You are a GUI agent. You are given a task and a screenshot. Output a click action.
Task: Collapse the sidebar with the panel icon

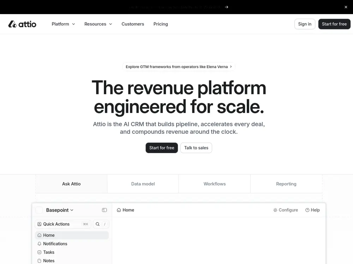pyautogui.click(x=104, y=210)
